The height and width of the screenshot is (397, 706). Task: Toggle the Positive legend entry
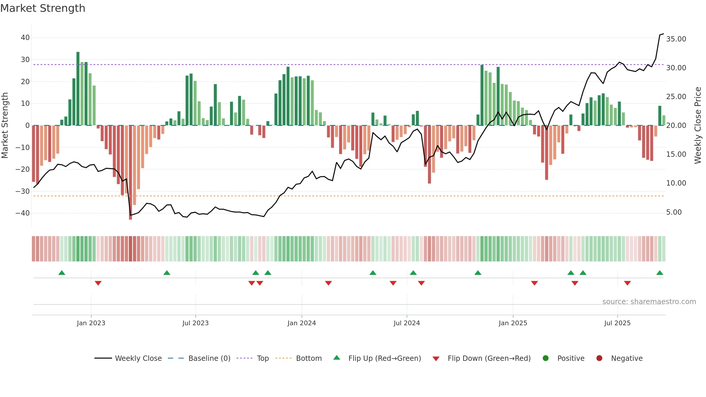pyautogui.click(x=563, y=358)
